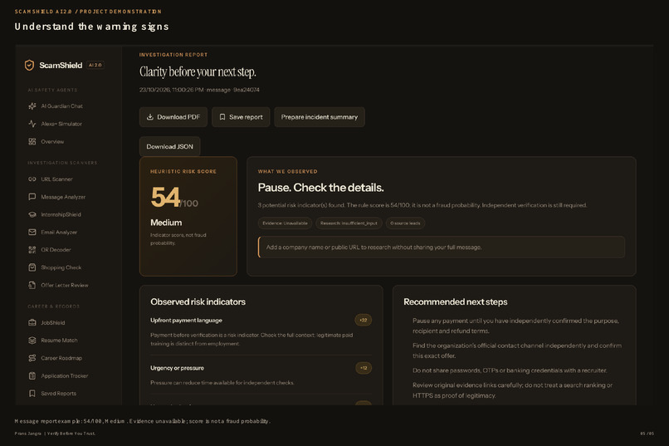Open Shopping Check bag icon
The width and height of the screenshot is (669, 446).
pyautogui.click(x=32, y=267)
